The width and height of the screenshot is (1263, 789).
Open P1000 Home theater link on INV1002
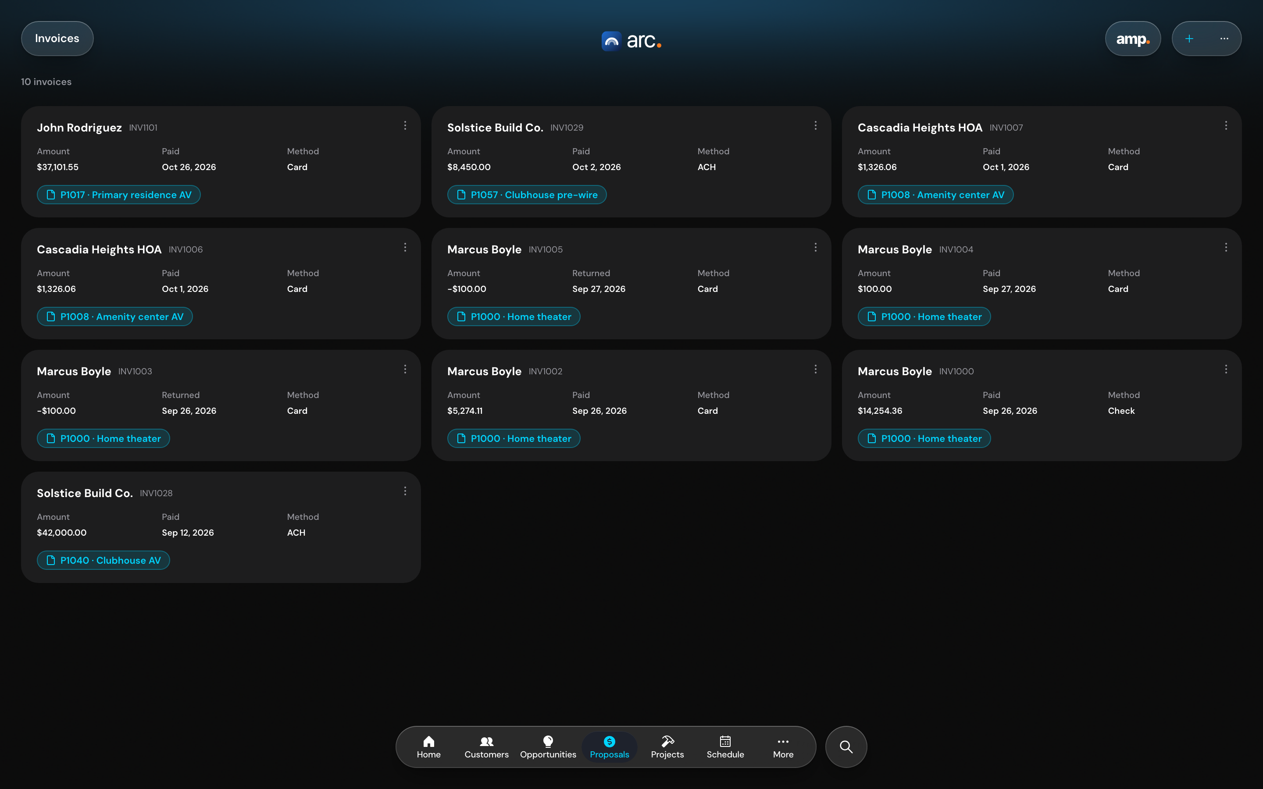(x=514, y=438)
